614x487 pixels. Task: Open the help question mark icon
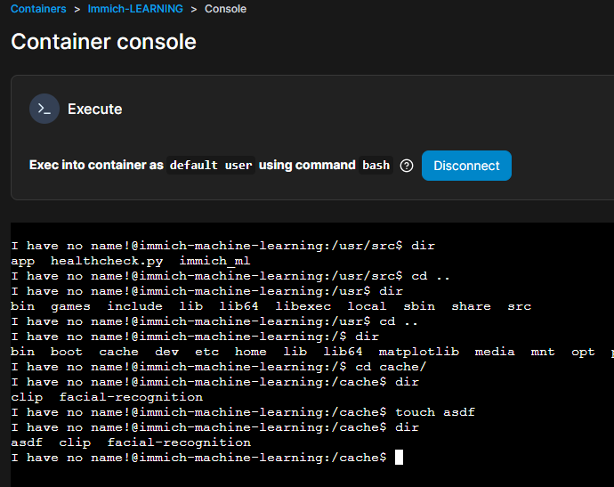407,166
